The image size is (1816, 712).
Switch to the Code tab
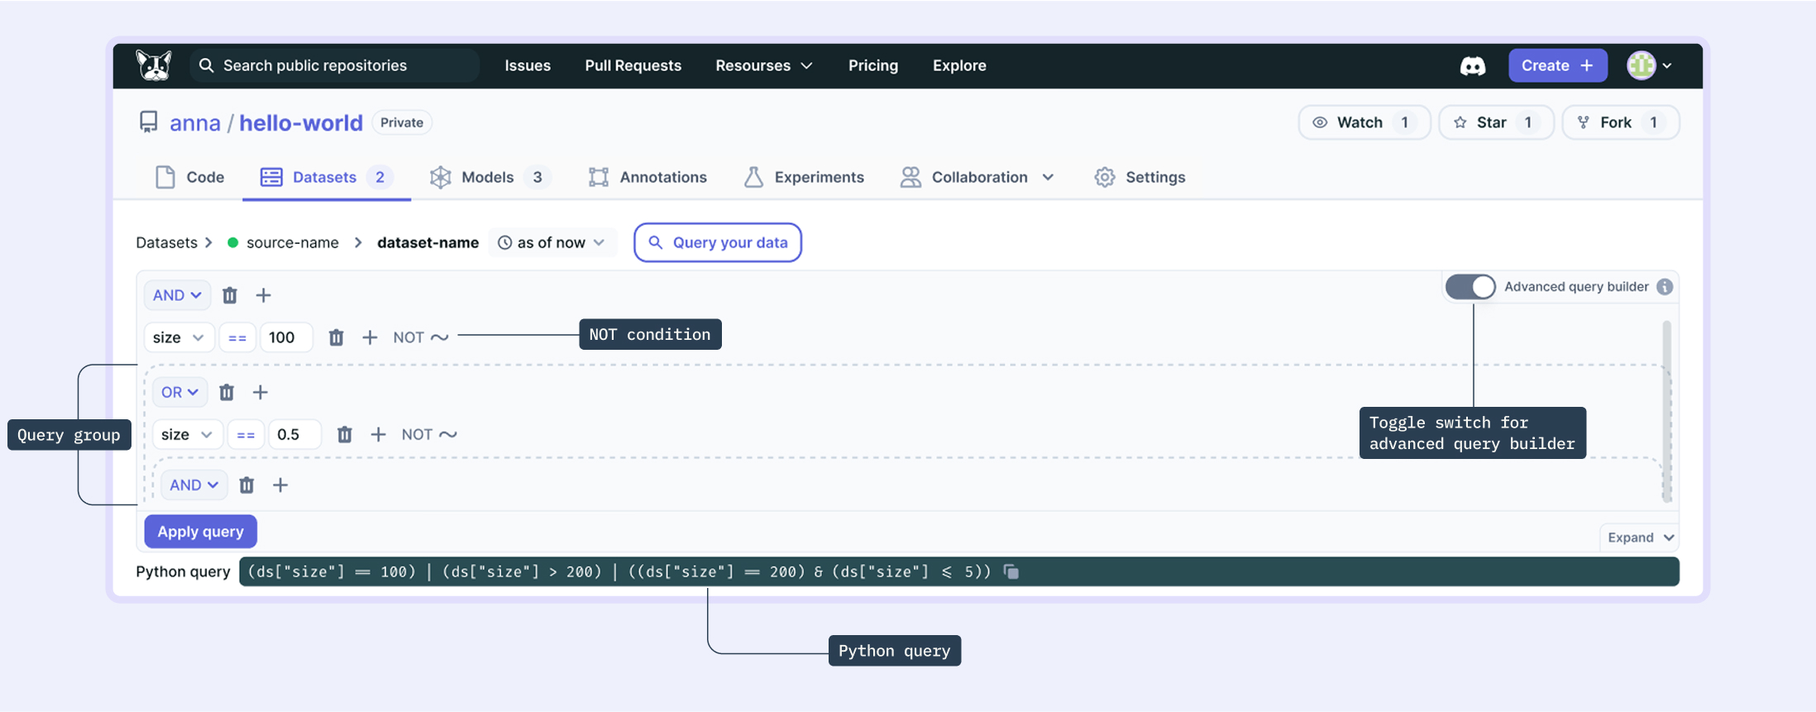(189, 177)
